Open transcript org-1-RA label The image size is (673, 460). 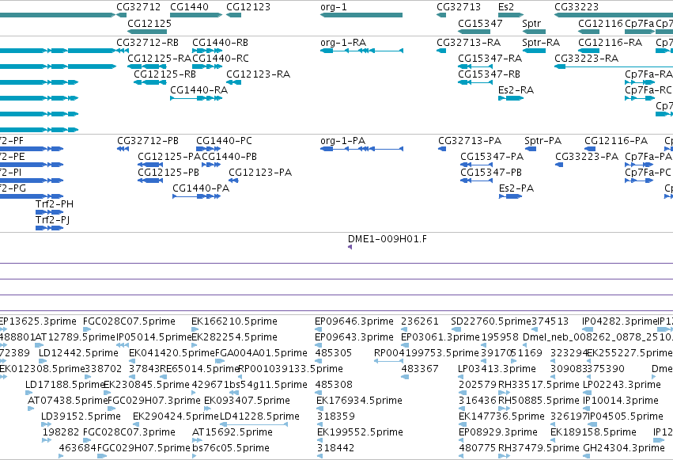click(343, 43)
